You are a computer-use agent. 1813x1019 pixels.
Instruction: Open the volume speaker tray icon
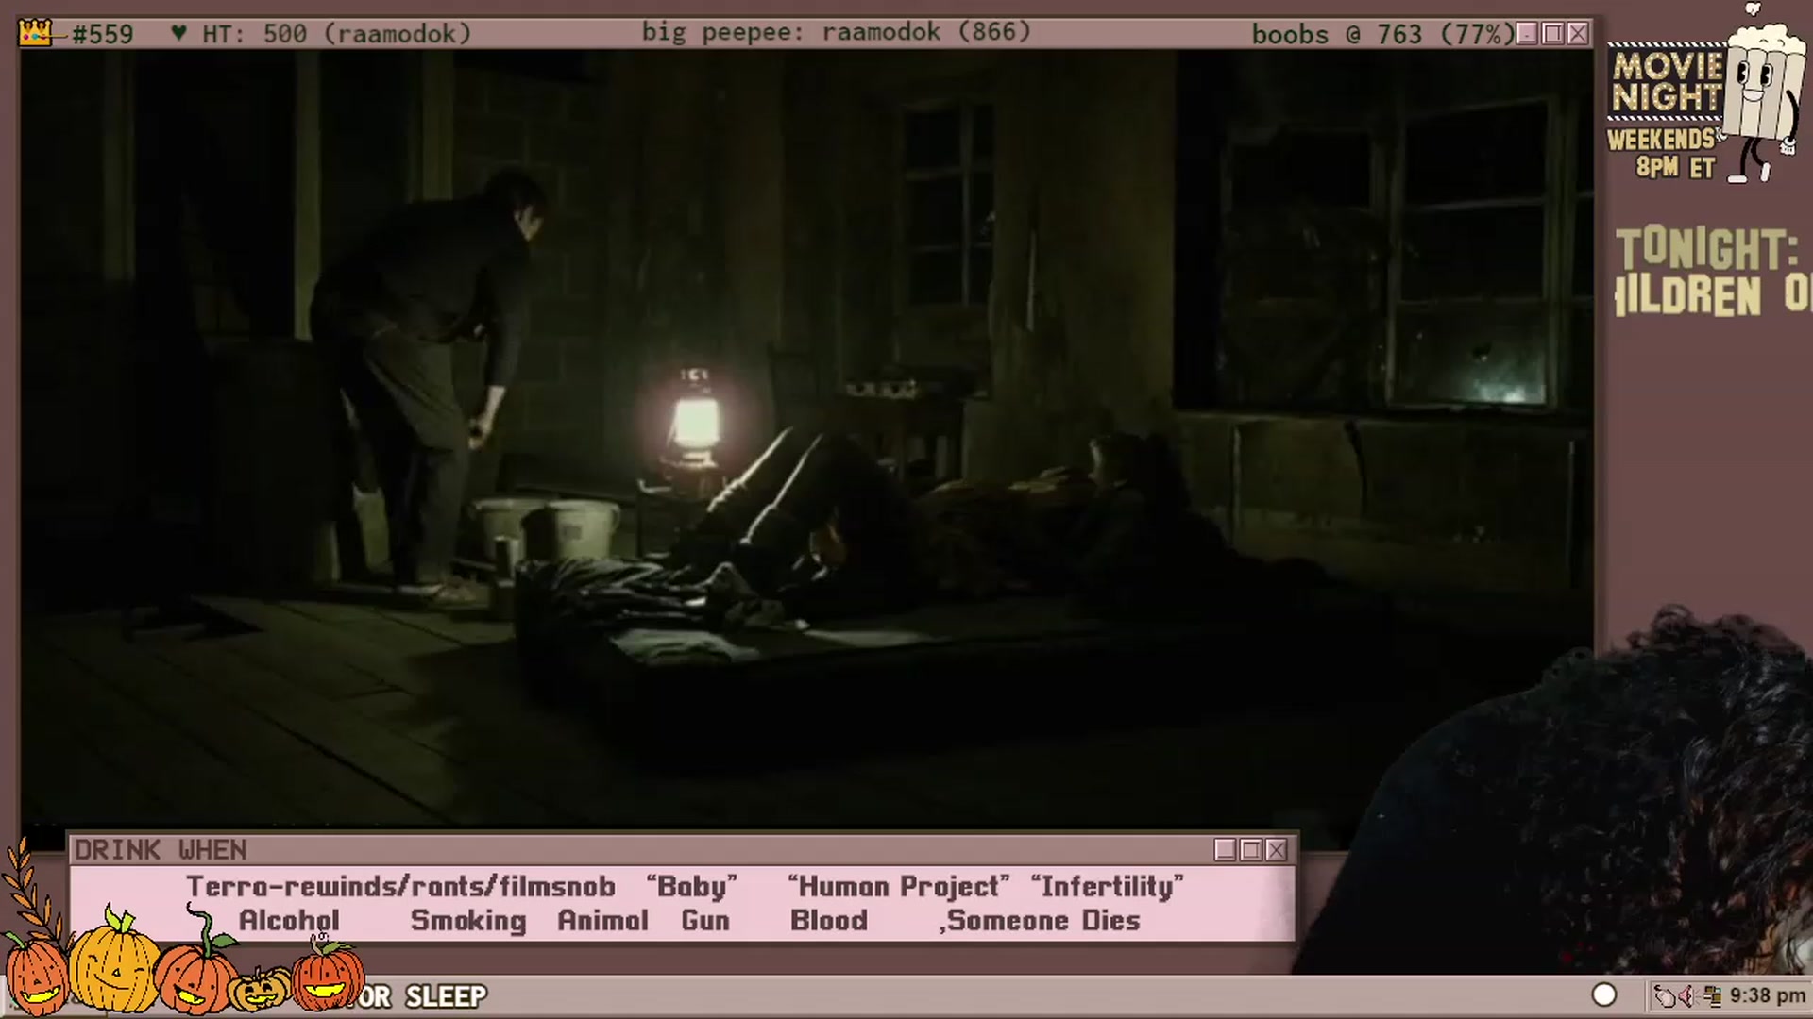coord(1687,995)
